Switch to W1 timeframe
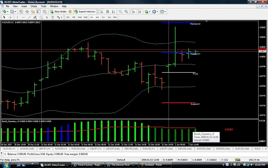 109,17
